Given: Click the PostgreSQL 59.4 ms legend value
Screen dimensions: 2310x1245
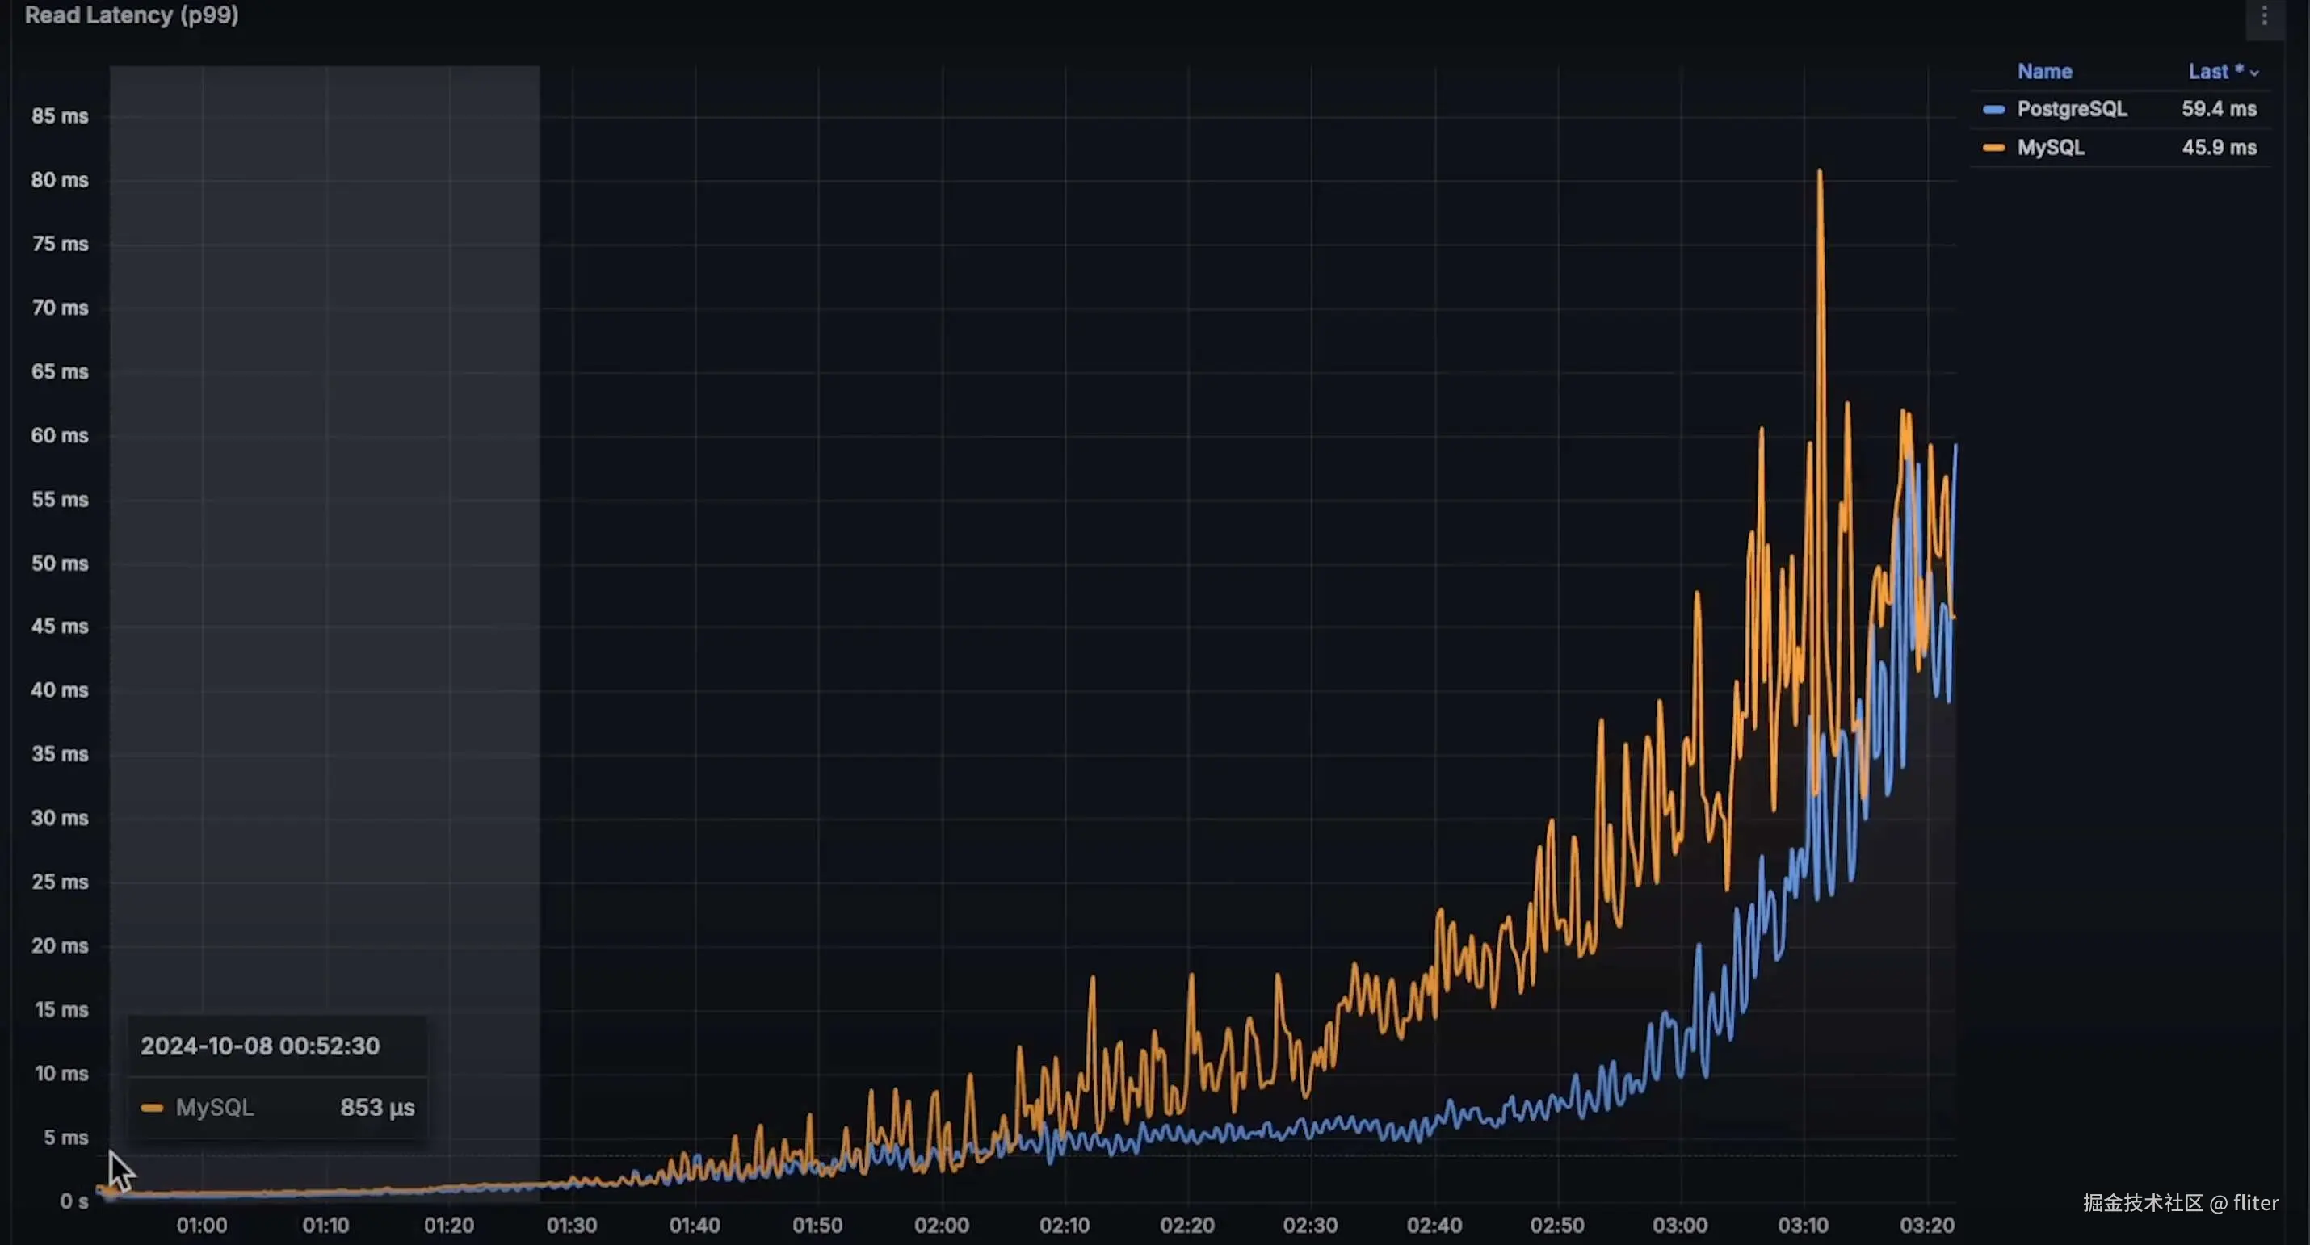Looking at the screenshot, I should pos(2219,109).
